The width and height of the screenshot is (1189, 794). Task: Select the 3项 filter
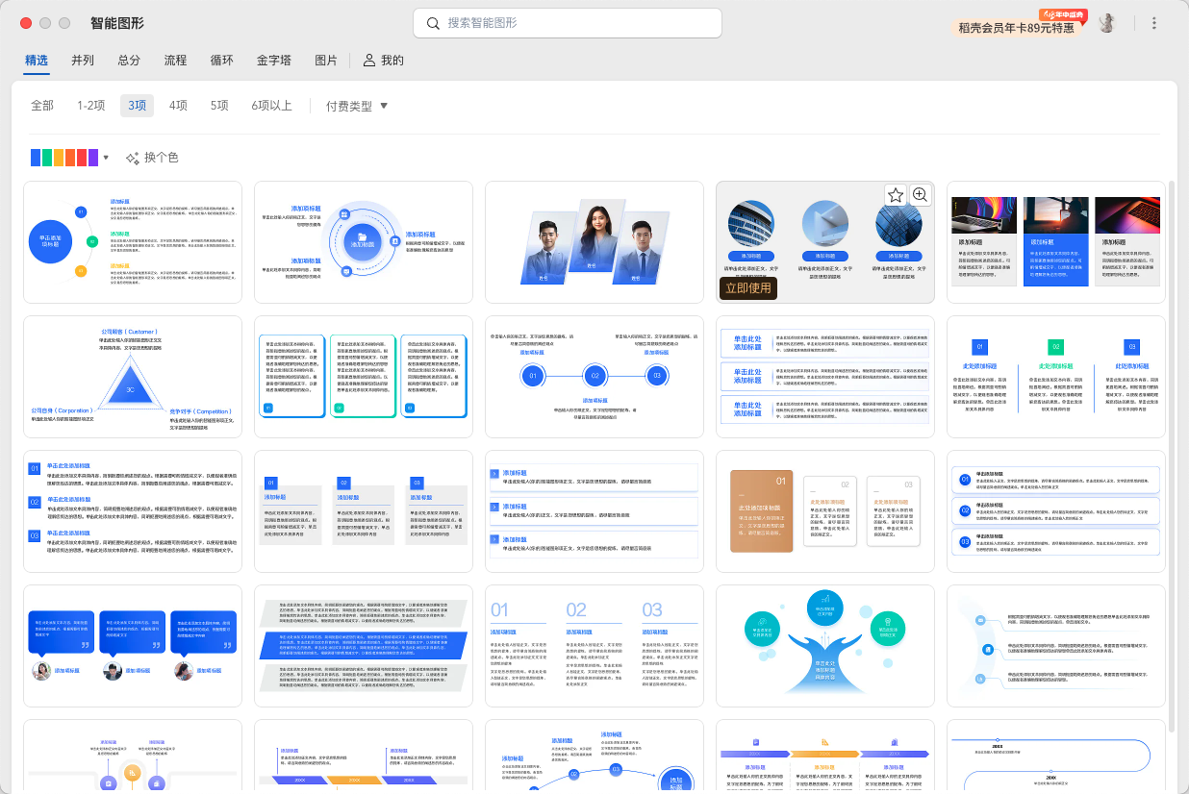point(137,106)
